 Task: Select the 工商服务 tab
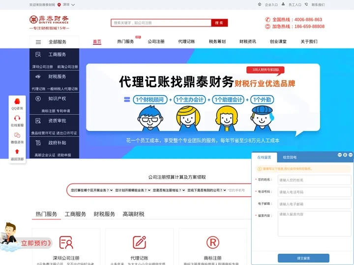75,214
